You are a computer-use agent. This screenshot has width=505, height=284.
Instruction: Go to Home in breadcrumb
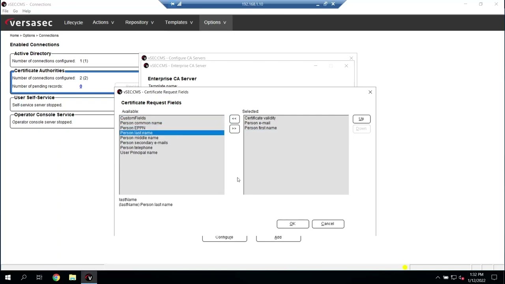click(x=14, y=35)
